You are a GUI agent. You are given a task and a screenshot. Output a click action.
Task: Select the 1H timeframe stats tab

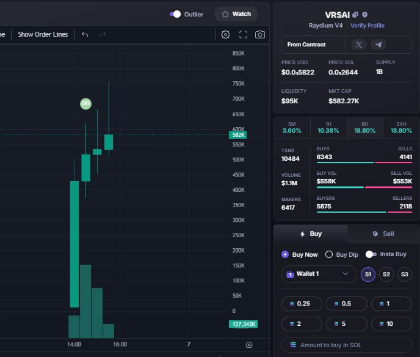pyautogui.click(x=328, y=128)
